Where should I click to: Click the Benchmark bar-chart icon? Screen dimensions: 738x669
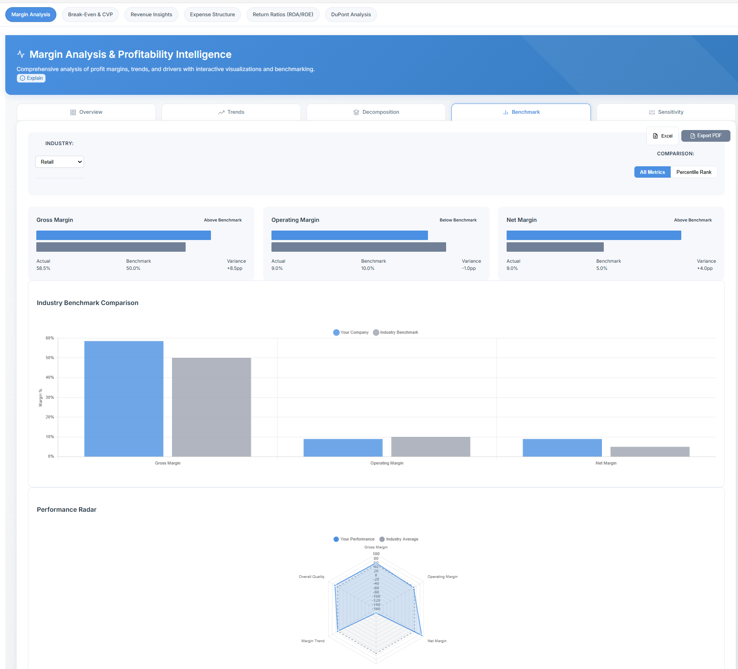point(505,112)
